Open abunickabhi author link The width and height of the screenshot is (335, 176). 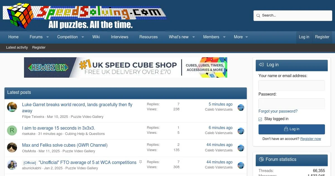point(32,168)
